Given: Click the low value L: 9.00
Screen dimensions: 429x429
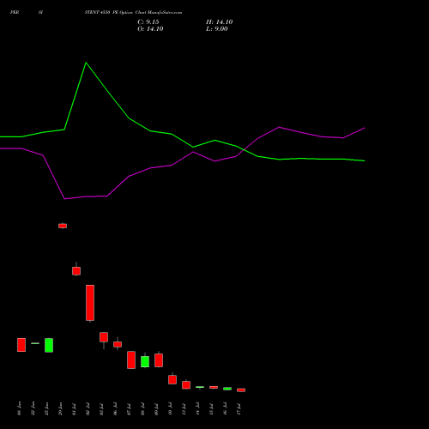Looking at the screenshot, I should pos(217,29).
